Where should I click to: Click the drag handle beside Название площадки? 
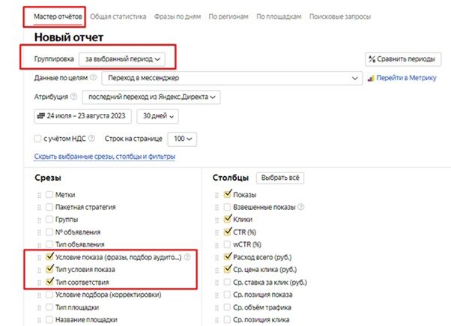coord(39,321)
